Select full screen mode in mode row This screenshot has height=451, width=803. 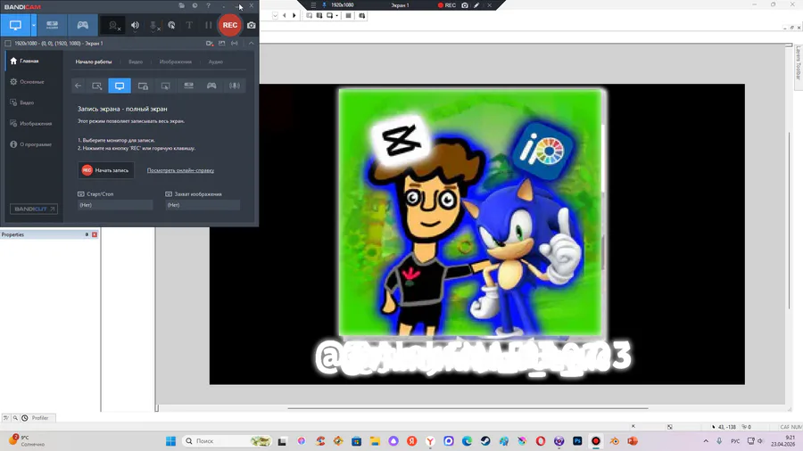pos(120,86)
